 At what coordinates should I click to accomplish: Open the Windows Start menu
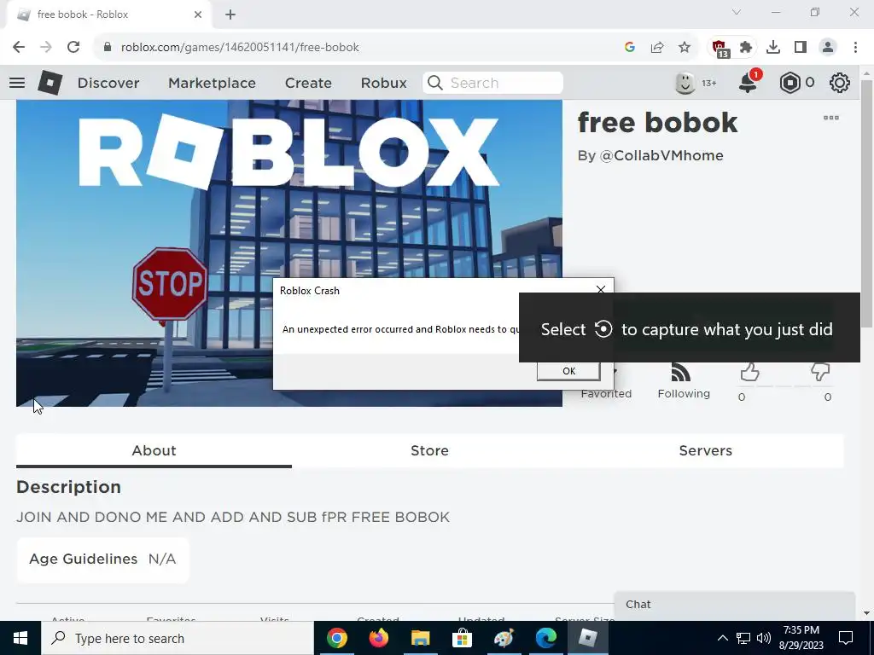(x=20, y=638)
